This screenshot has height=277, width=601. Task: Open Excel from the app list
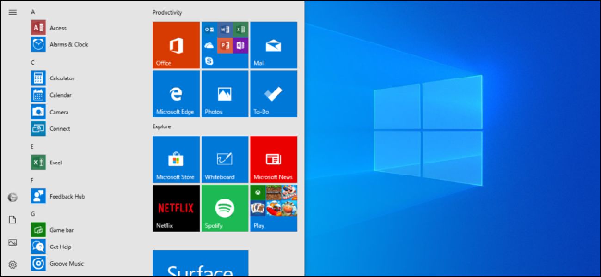[x=55, y=163]
